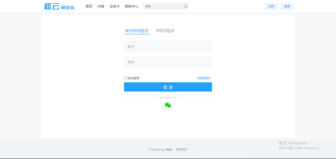Focus the 账号 input field
This screenshot has height=159, width=336.
pyautogui.click(x=168, y=46)
